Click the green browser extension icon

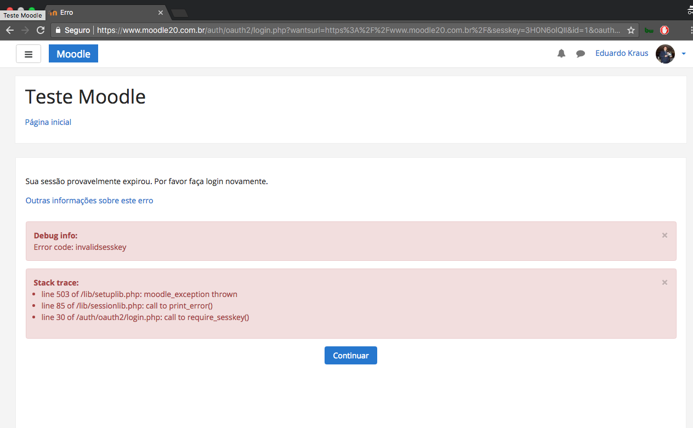click(x=649, y=30)
